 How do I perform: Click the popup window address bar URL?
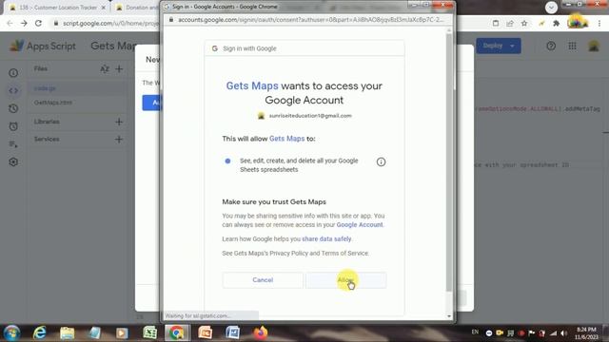pos(310,19)
